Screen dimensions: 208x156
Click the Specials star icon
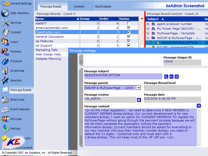pyautogui.click(x=5, y=80)
